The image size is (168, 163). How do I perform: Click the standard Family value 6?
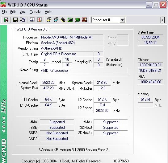(44, 59)
